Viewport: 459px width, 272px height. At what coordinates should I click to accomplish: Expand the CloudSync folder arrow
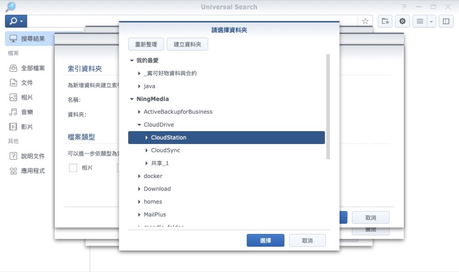click(x=147, y=150)
